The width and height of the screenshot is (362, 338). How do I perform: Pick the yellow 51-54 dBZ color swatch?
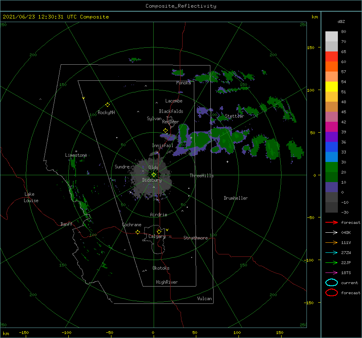click(x=331, y=87)
